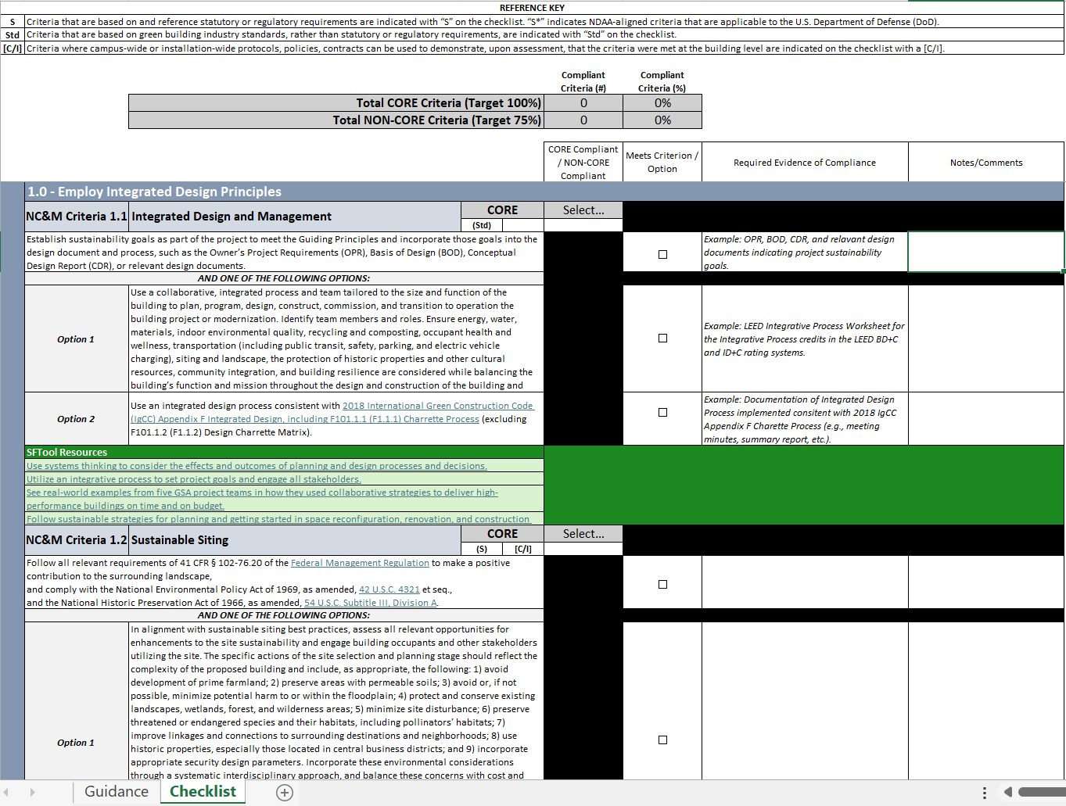Select 'Notes/Comments' column header

(x=986, y=163)
